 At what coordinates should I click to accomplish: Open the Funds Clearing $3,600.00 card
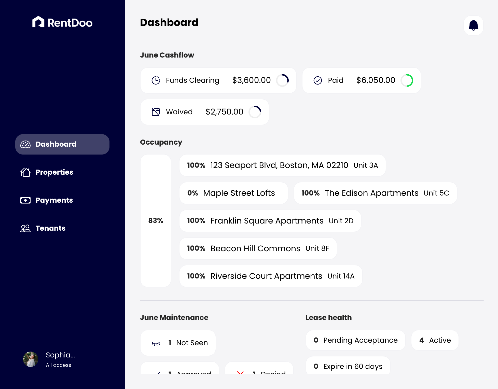[218, 80]
